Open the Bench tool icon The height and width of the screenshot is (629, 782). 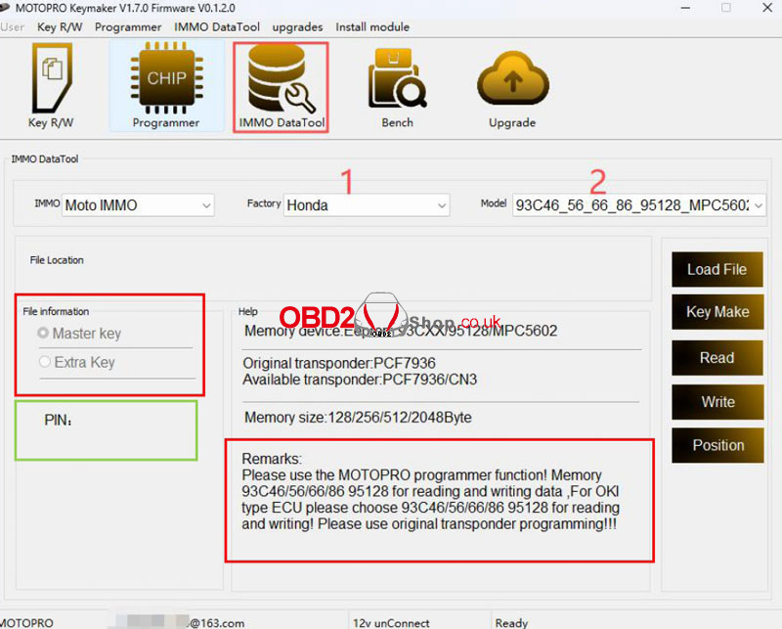coord(398,87)
